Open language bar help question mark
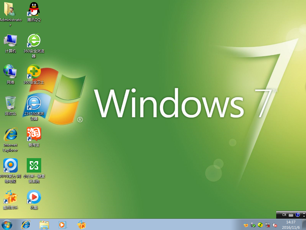This screenshot has width=306, height=230. [x=297, y=215]
